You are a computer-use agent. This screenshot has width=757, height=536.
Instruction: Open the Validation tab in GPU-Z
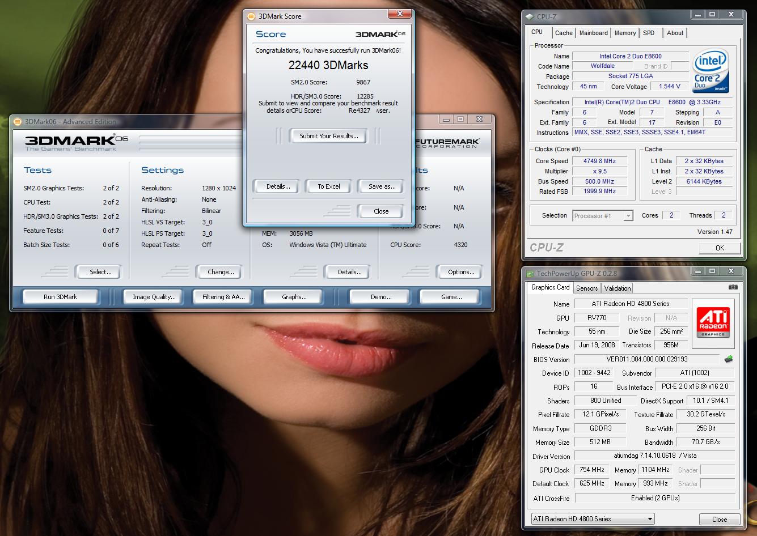click(618, 288)
